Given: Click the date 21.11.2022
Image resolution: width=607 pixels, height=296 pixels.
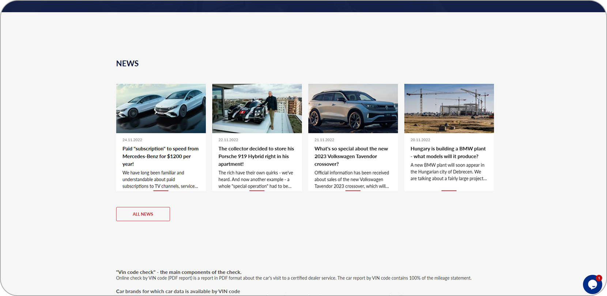Looking at the screenshot, I should [x=324, y=140].
